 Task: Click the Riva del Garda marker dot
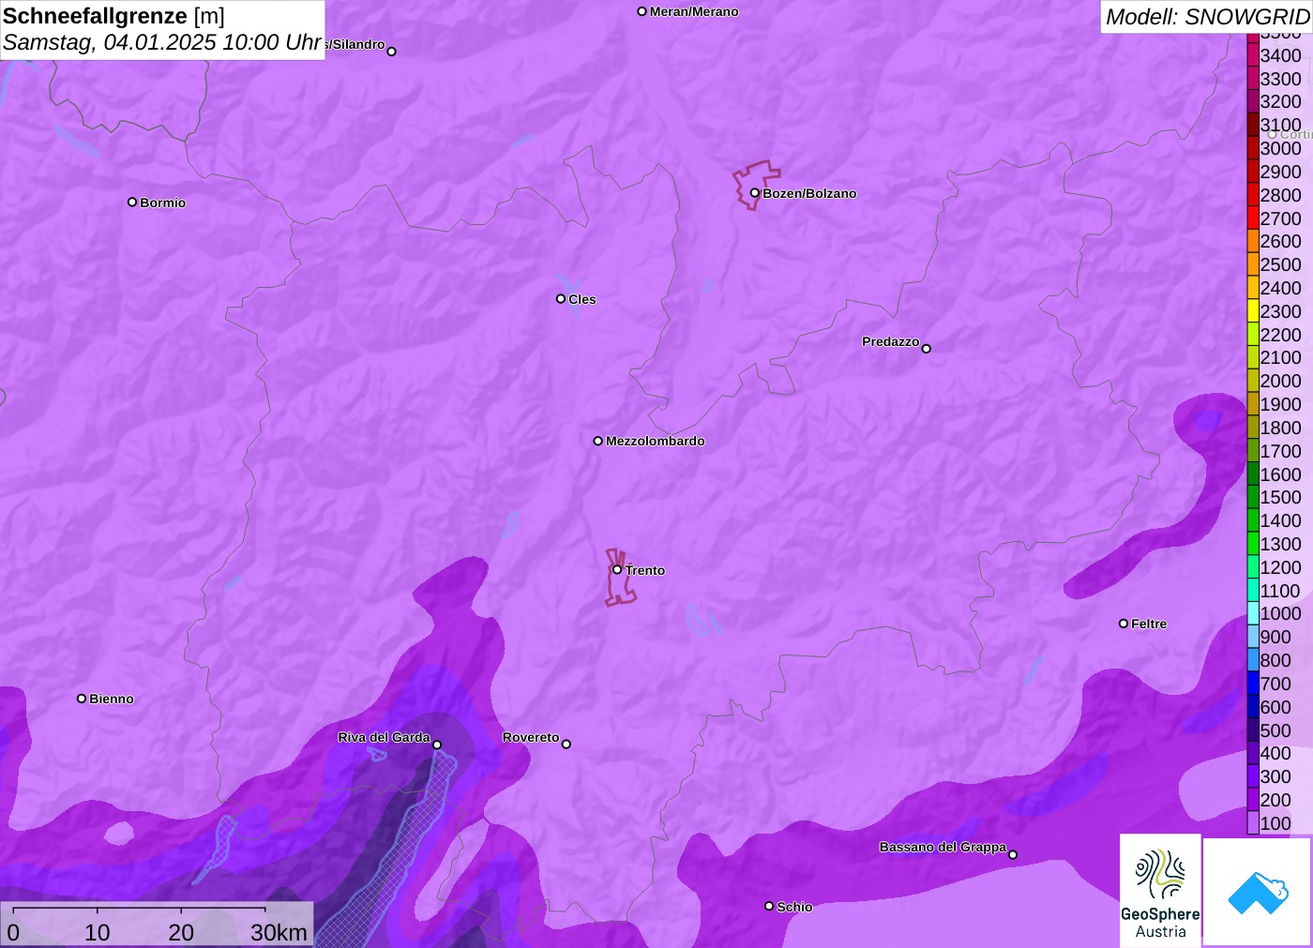(437, 745)
